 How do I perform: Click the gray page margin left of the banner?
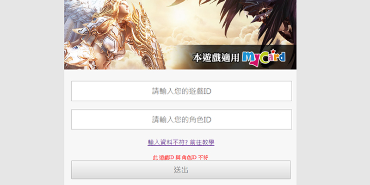coord(32,92)
